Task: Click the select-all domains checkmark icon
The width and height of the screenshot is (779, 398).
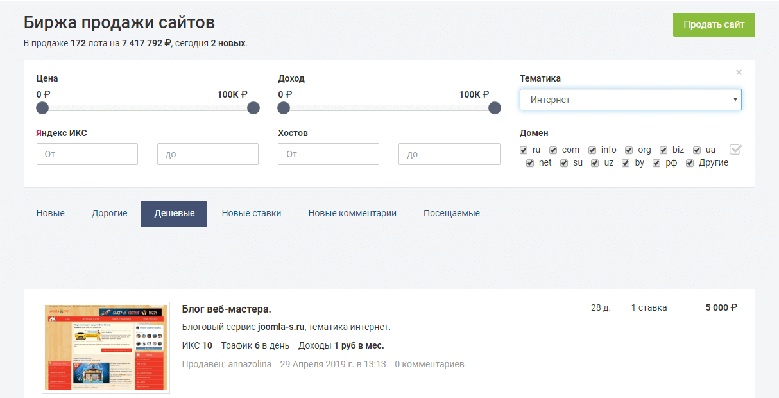Action: [x=735, y=150]
